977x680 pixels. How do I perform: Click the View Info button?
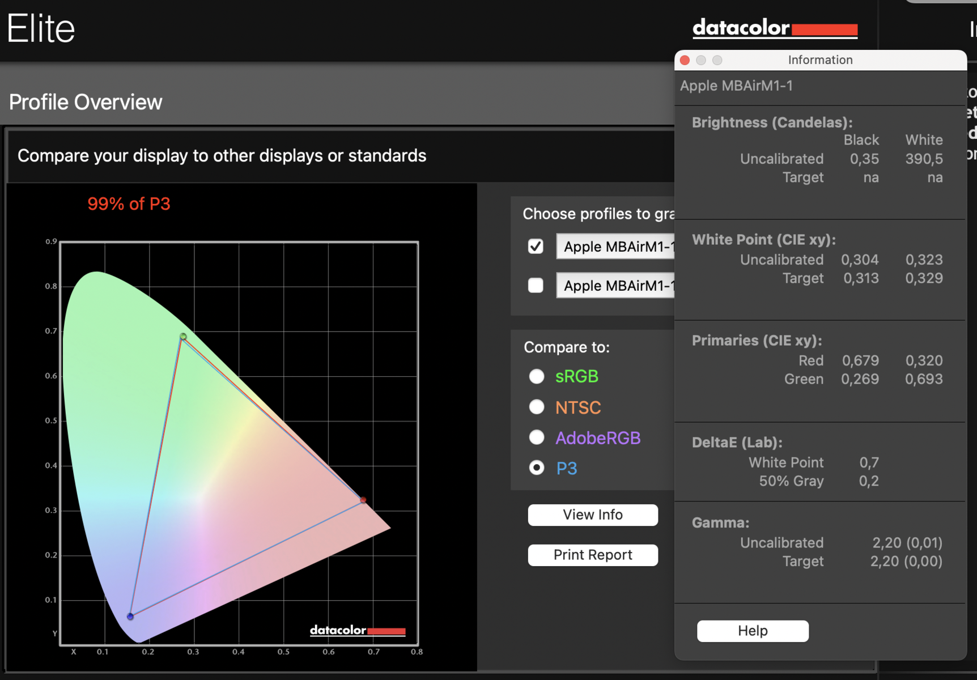click(x=593, y=515)
